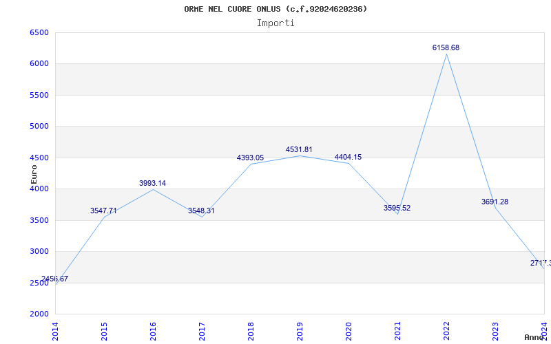Click the Euro axis label
The width and height of the screenshot is (551, 344).
tap(34, 175)
